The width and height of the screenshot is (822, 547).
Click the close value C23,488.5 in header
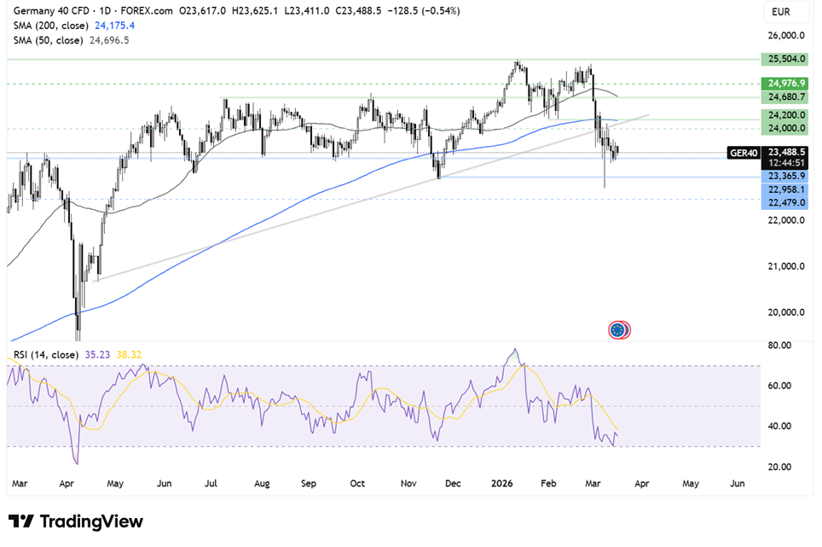click(x=359, y=10)
